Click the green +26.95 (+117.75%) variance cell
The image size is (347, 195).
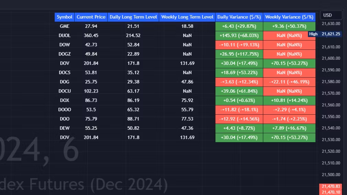point(239,54)
